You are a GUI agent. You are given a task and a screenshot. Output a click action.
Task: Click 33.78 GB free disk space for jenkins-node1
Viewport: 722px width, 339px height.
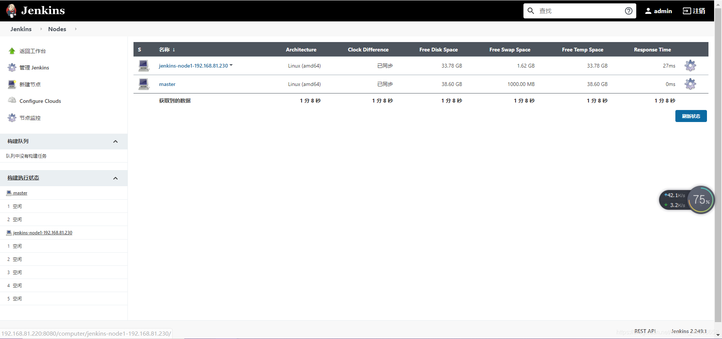tap(452, 66)
